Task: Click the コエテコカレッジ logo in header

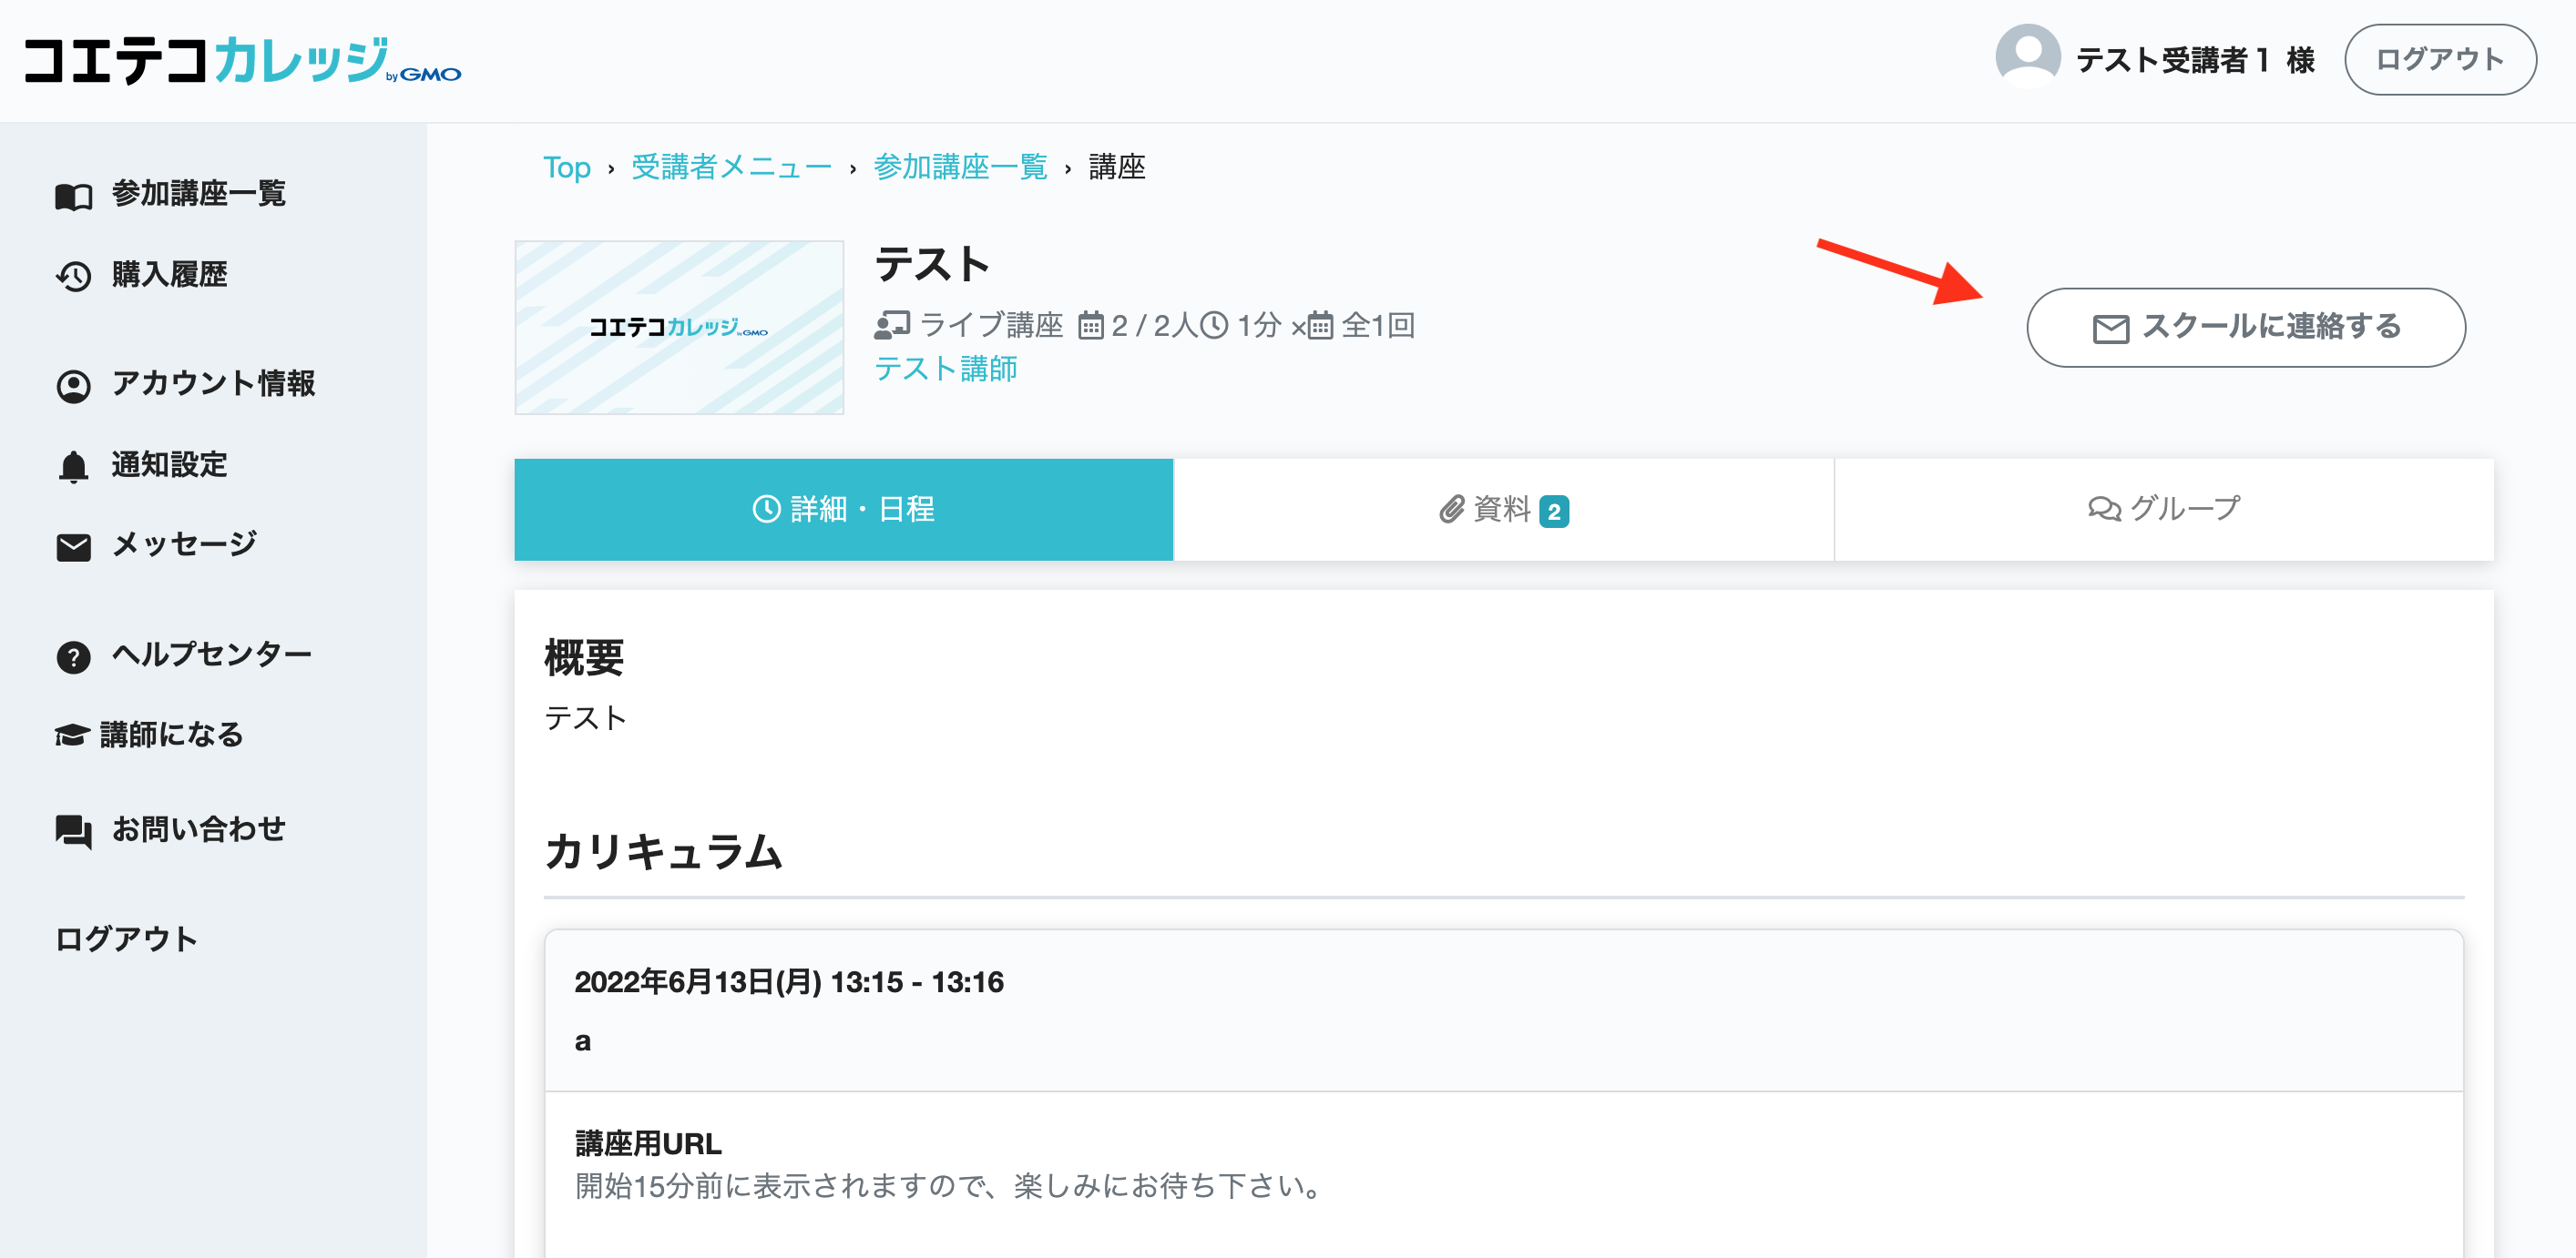Action: tap(242, 60)
